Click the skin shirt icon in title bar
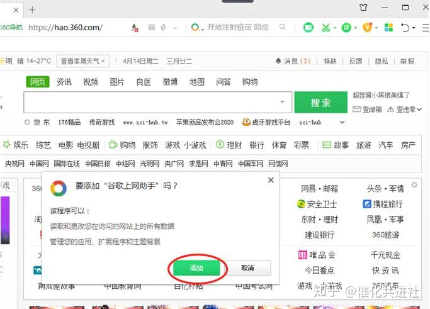430x309 pixels. [363, 8]
